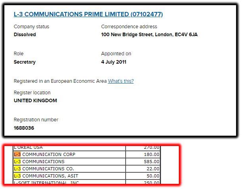Click the 180.00 amount cell
Viewport: 242px width, 189px height.
click(143, 154)
